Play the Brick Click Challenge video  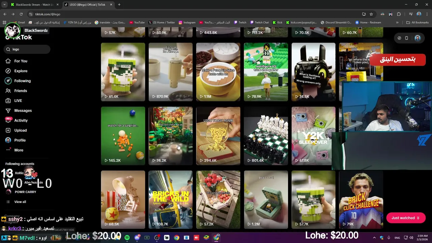point(361,200)
